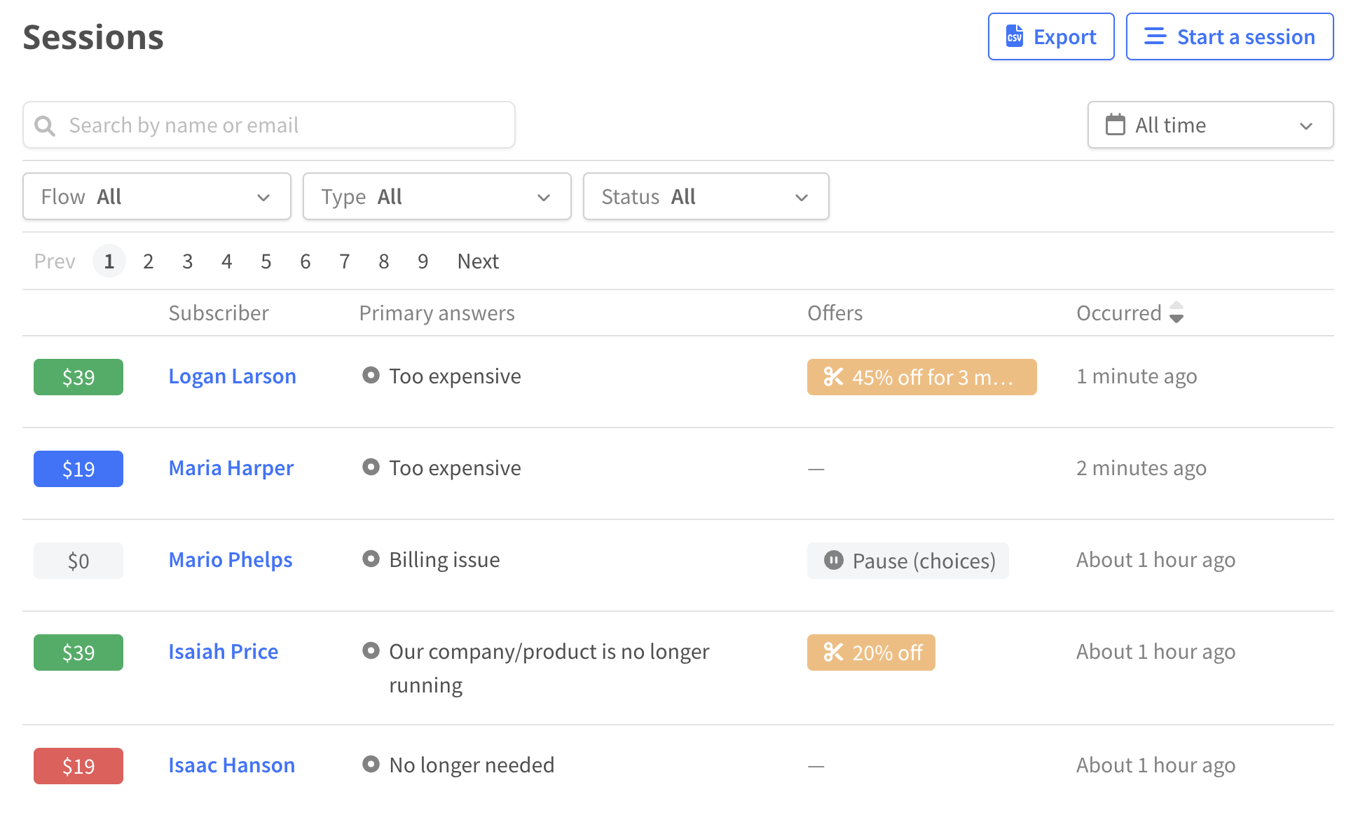Image resolution: width=1358 pixels, height=813 pixels.
Task: Open Maria Harper's subscriber link
Action: (231, 468)
